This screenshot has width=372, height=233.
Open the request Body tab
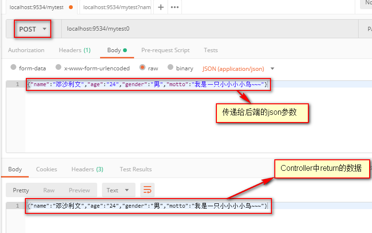point(117,50)
